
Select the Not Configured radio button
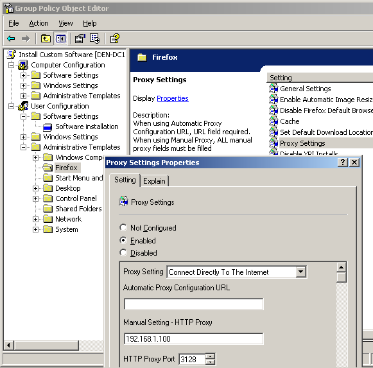pyautogui.click(x=123, y=227)
